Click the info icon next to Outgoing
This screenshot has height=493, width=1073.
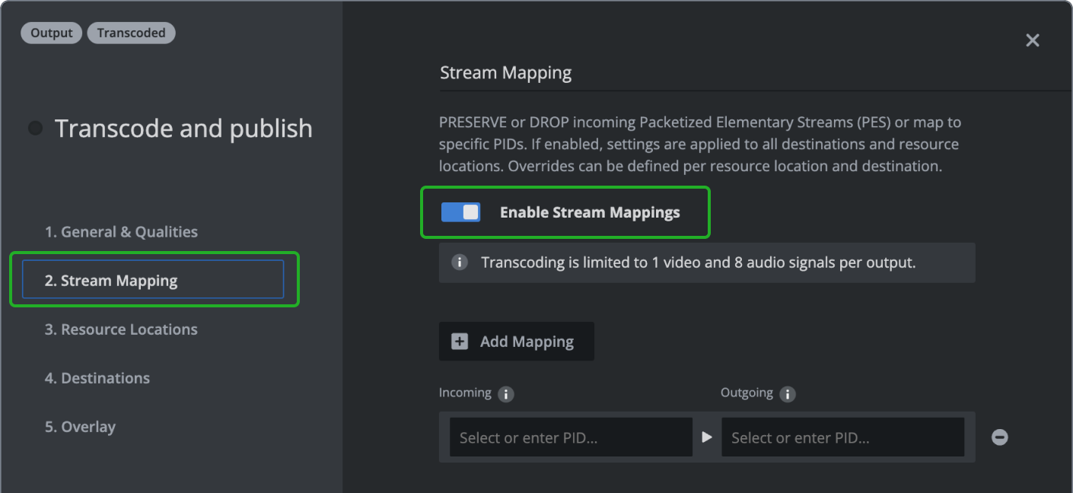click(788, 394)
